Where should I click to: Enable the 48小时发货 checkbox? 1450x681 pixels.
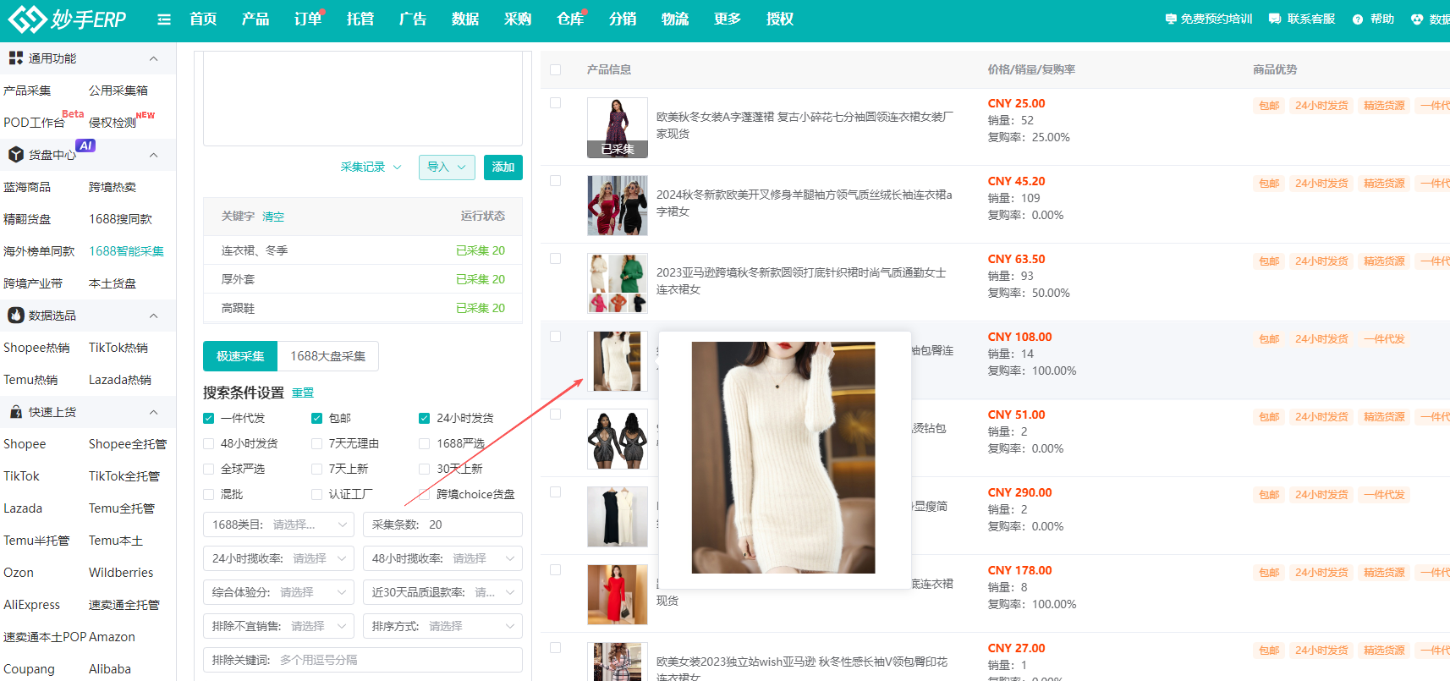(209, 443)
